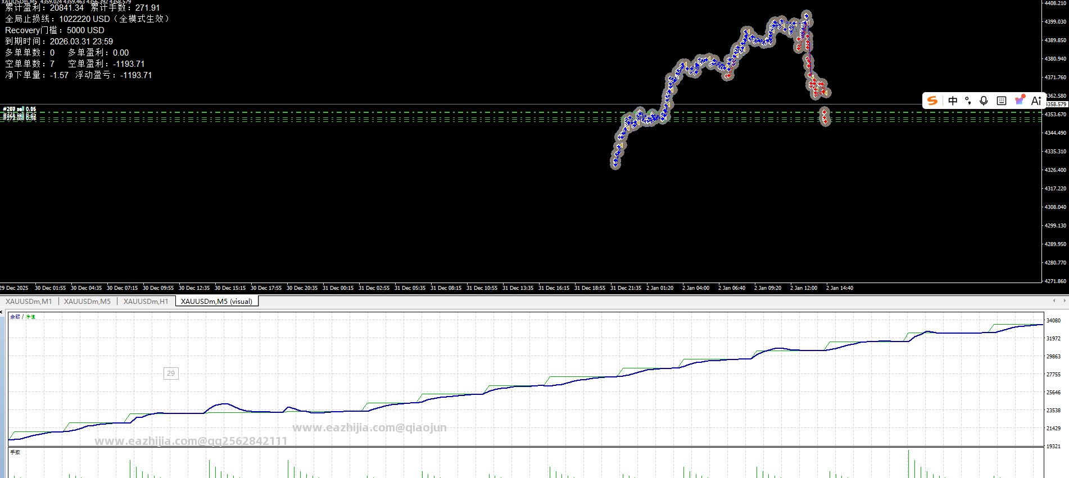Click the 31 Dec 21:35 time axis label

626,288
